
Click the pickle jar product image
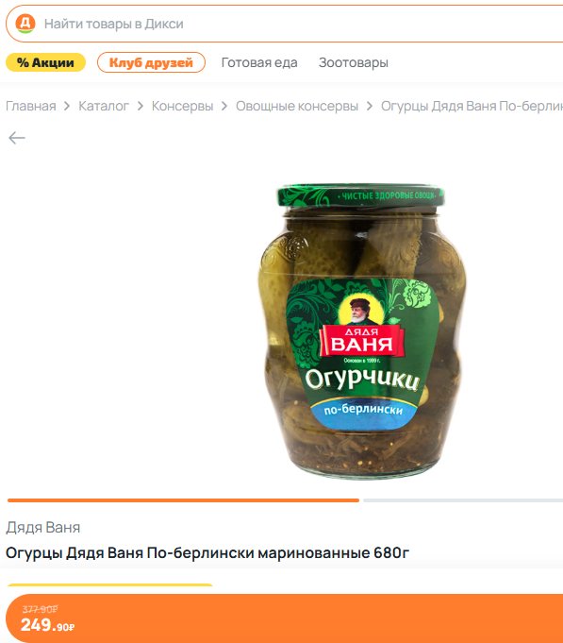tap(362, 331)
